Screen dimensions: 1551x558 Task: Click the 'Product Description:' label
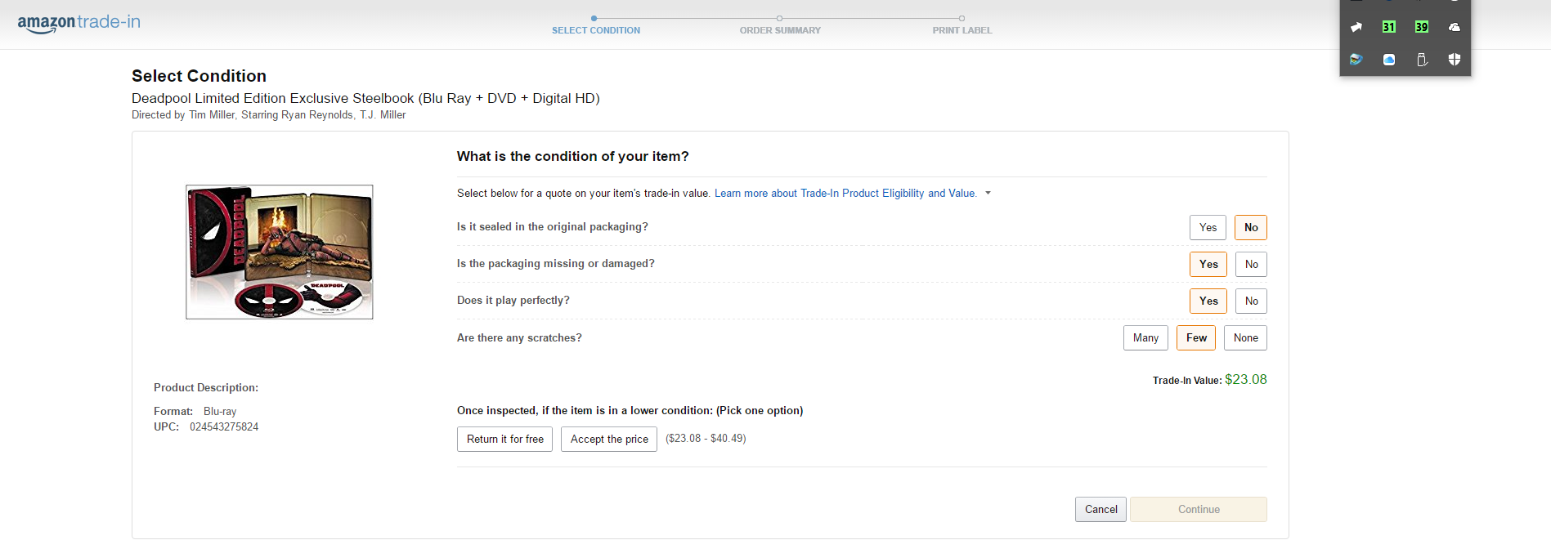click(206, 388)
